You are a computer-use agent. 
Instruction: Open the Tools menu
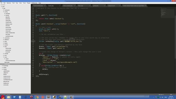tap(24, 3)
